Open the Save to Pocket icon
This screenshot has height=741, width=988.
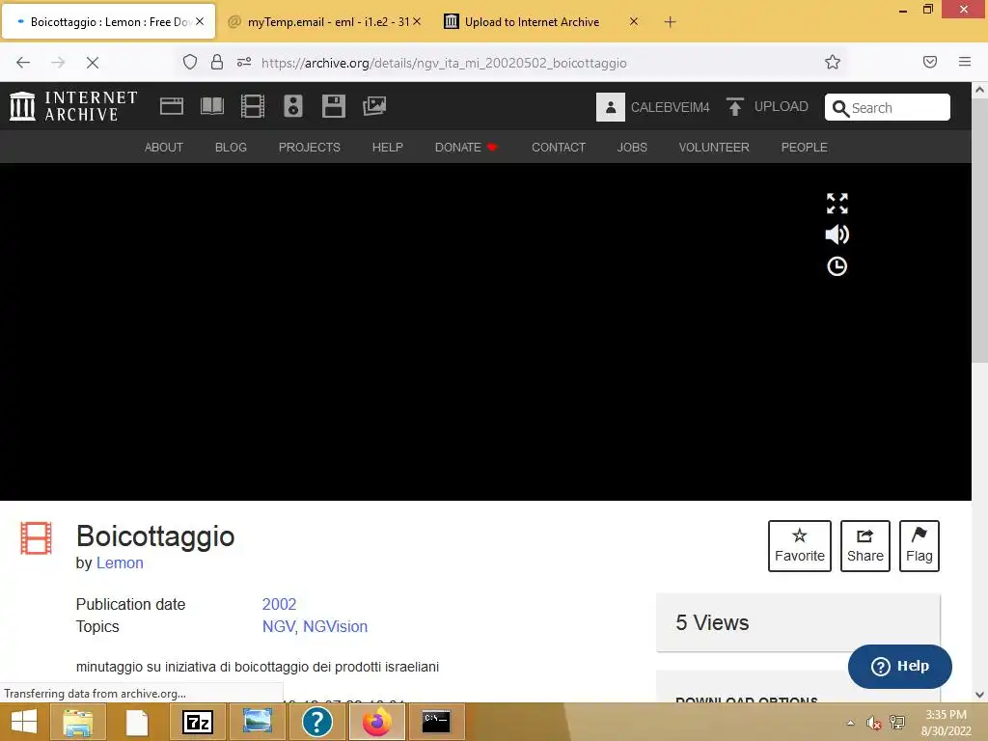point(930,62)
